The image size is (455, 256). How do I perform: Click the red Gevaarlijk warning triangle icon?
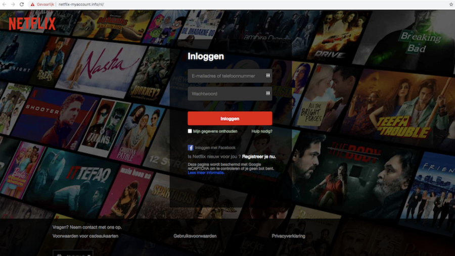coord(32,5)
